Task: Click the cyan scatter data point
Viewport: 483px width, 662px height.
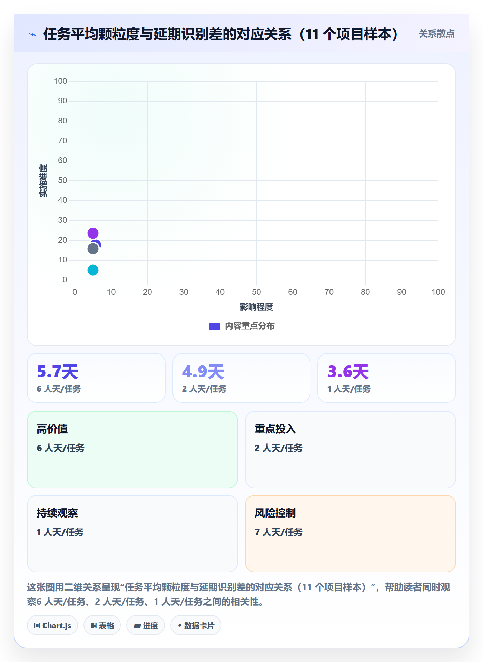Action: point(93,270)
